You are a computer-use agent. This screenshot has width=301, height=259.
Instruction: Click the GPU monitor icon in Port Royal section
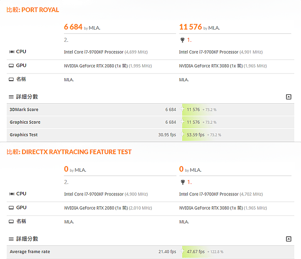tap(11, 66)
